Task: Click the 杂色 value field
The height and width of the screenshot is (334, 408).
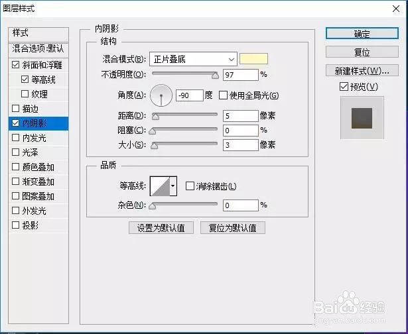Action: [x=241, y=205]
